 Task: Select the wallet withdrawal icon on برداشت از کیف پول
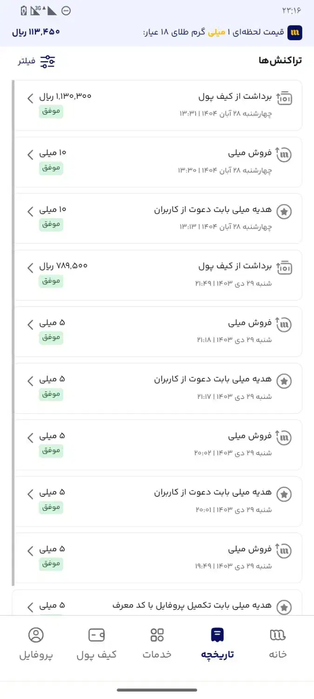(285, 97)
